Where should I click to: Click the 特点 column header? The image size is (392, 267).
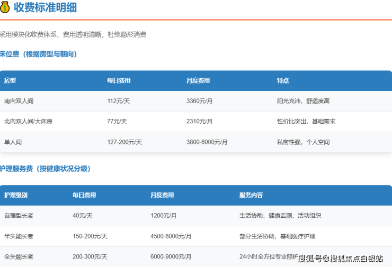coord(282,81)
